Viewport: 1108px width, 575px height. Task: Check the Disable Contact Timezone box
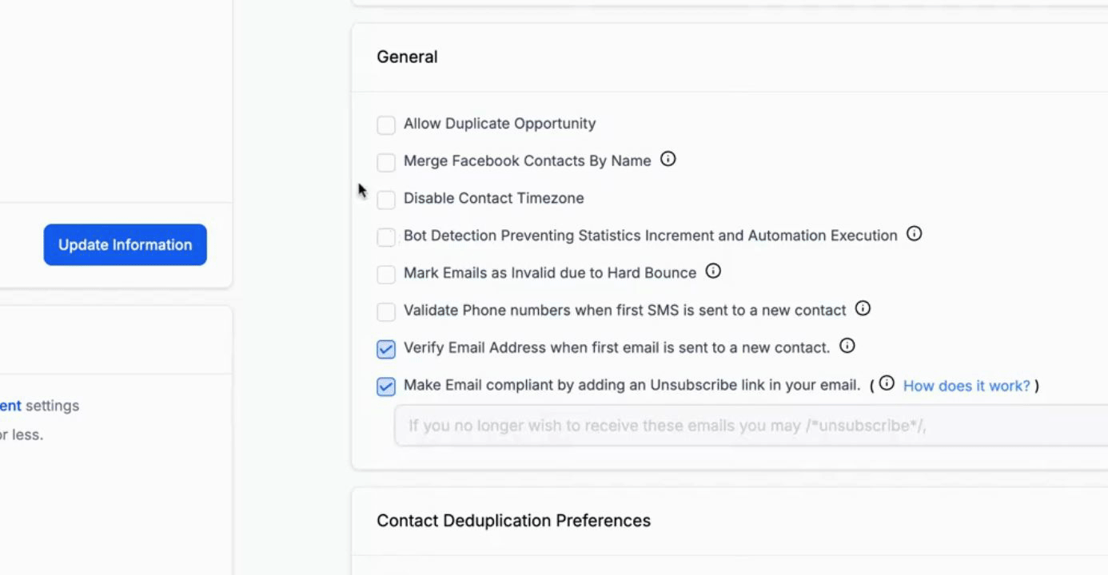[x=386, y=200]
